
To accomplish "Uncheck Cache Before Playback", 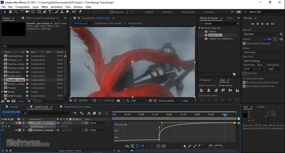I will pos(244,43).
